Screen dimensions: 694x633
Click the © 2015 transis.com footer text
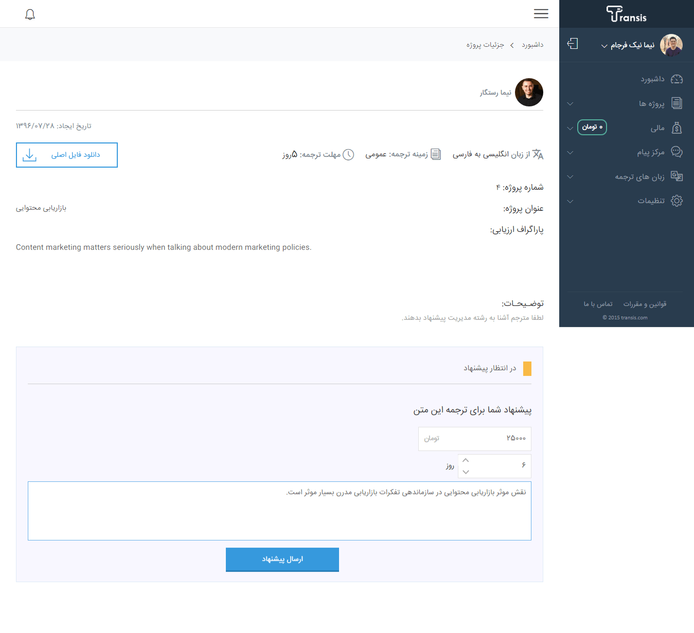point(625,318)
